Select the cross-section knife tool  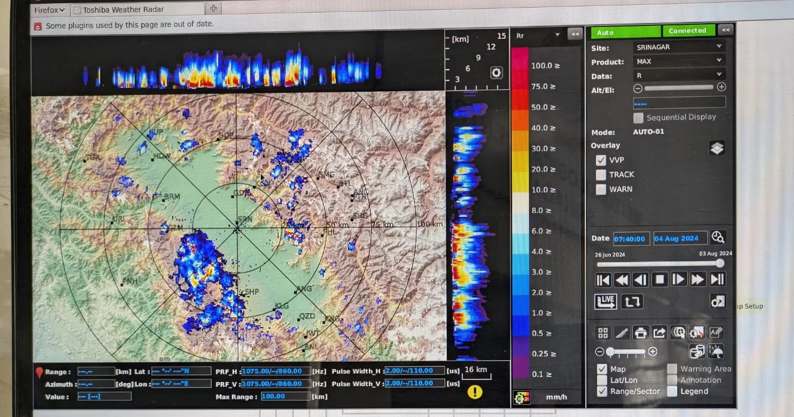click(622, 333)
